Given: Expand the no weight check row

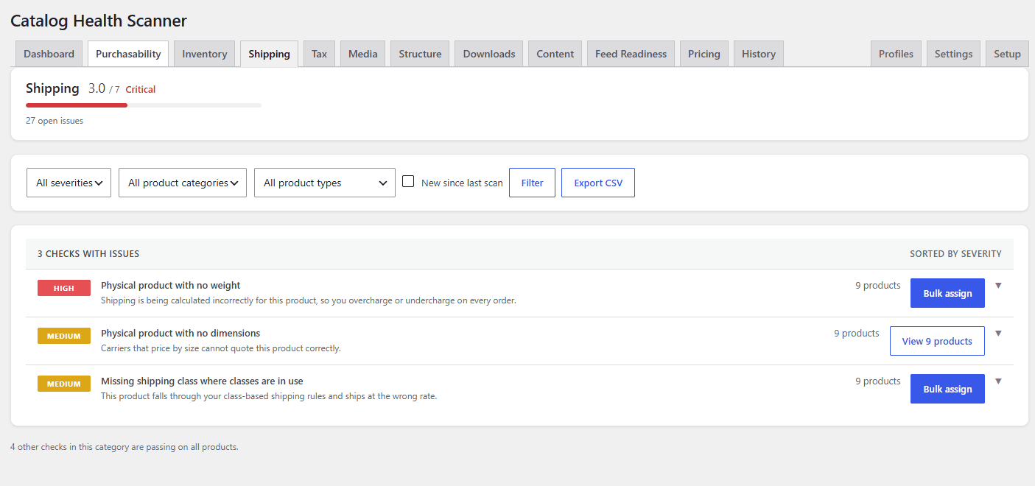Looking at the screenshot, I should coord(998,286).
